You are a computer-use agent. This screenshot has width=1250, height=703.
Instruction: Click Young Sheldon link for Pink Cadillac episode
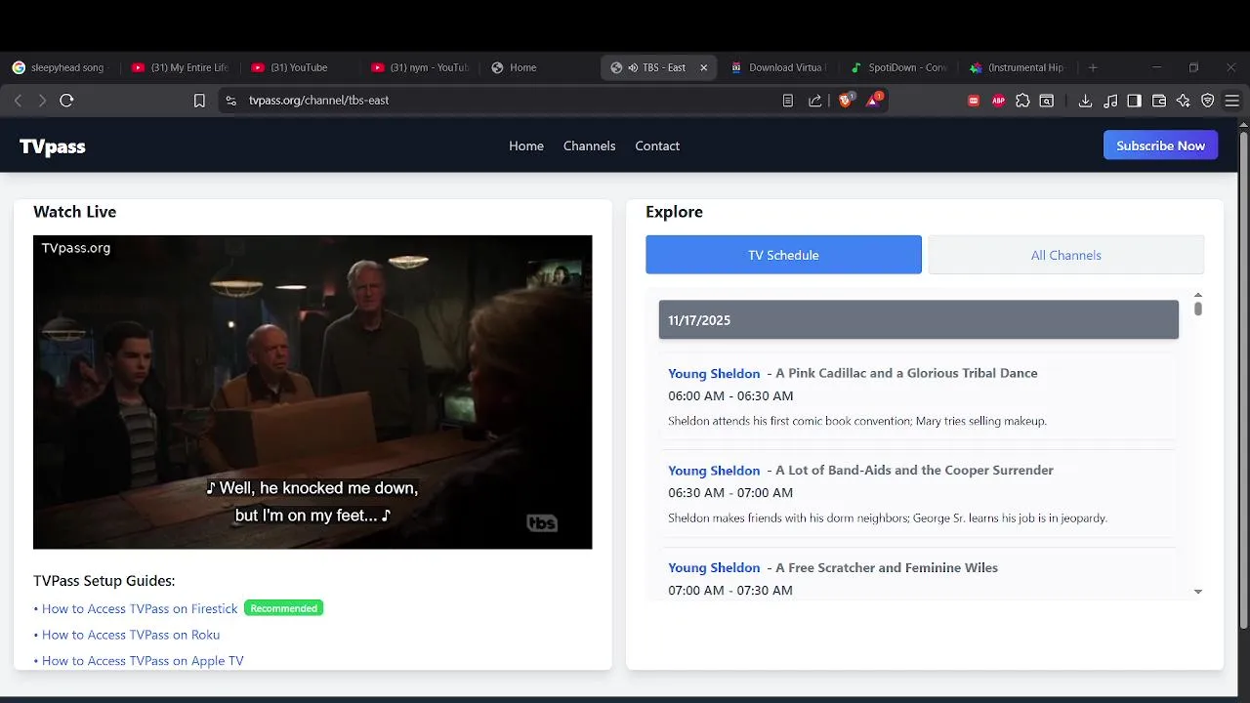click(714, 373)
